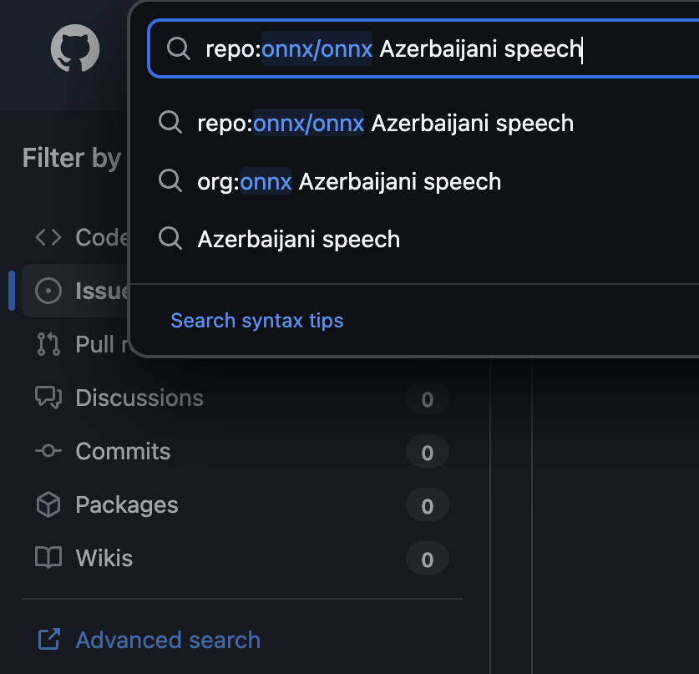Viewport: 699px width, 674px height.
Task: Click the Pull requests filter icon
Action: (48, 344)
